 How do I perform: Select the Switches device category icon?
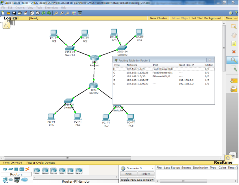pyautogui.click(x=10, y=169)
